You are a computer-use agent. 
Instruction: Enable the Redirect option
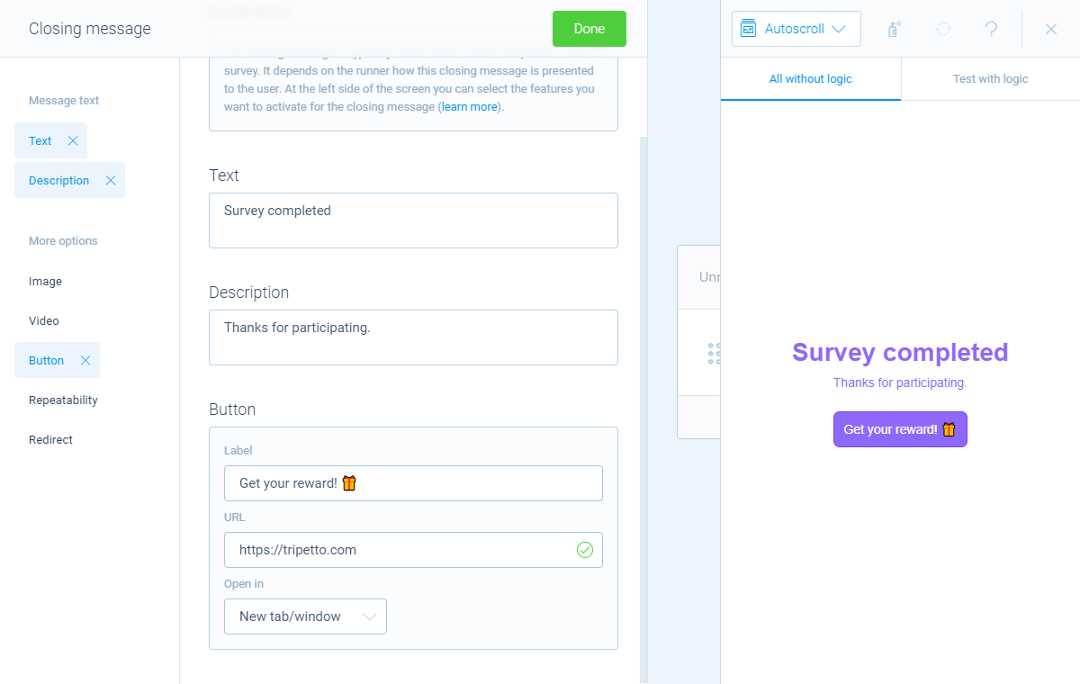coord(50,439)
